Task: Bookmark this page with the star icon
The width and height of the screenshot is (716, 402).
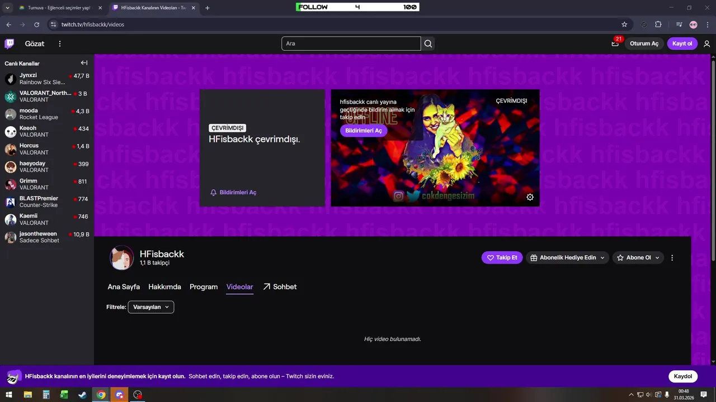Action: [624, 25]
